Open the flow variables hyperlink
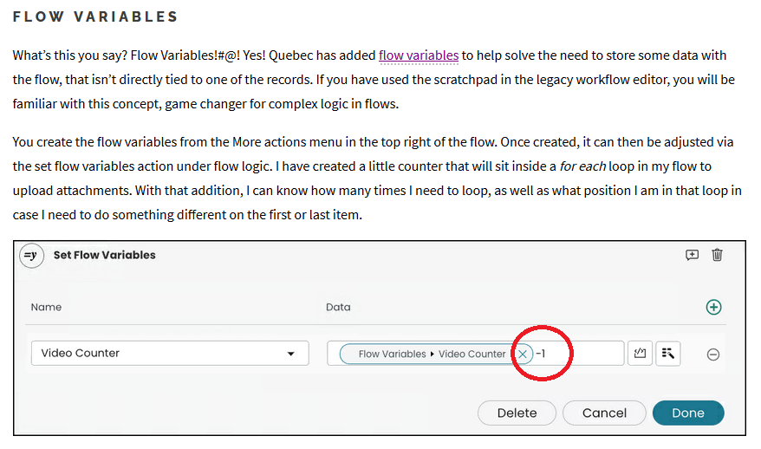This screenshot has width=761, height=449. point(419,55)
